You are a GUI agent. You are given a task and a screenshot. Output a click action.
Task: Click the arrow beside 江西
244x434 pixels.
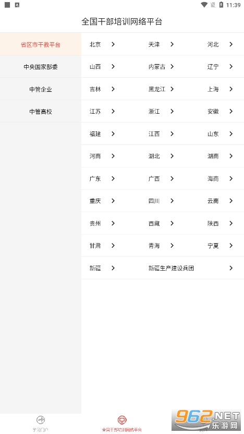(x=172, y=134)
